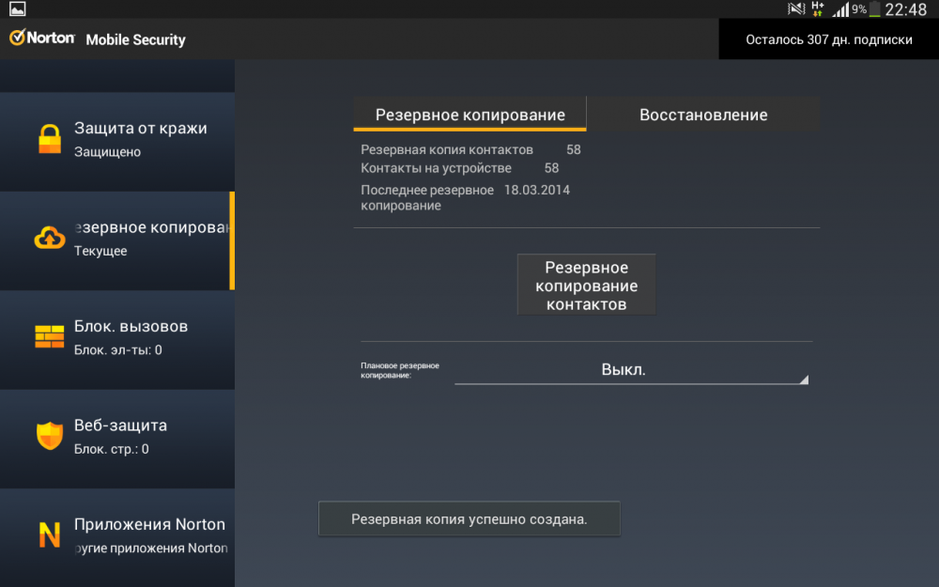
Task: Tap the H+ mobile data indicator
Action: pos(818,9)
